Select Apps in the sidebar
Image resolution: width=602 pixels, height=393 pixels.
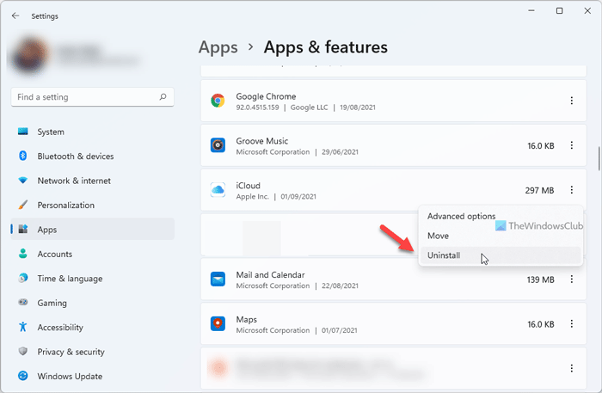coord(93,230)
